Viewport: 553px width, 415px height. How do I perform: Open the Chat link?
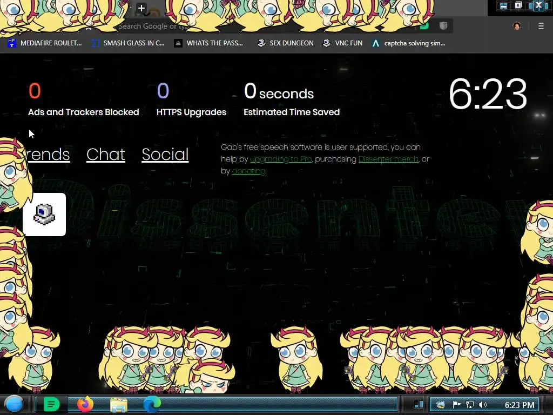(106, 155)
